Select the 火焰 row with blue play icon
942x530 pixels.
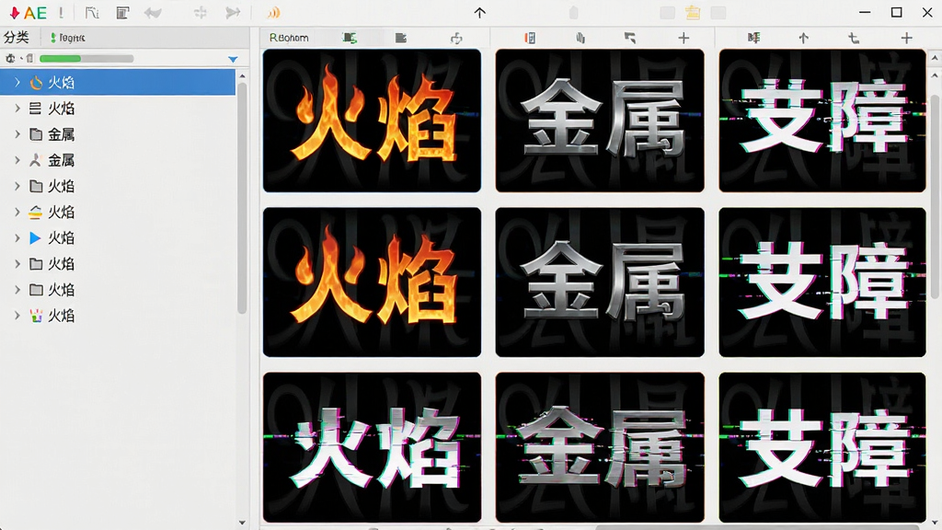118,238
